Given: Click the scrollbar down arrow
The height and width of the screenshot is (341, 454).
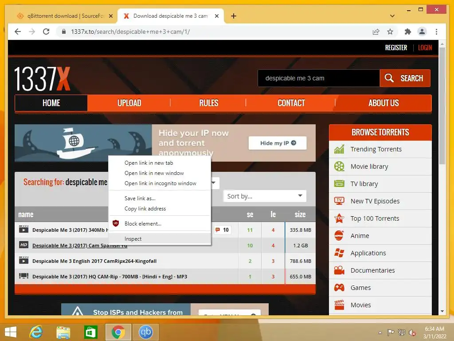Looking at the screenshot, I should [x=442, y=311].
